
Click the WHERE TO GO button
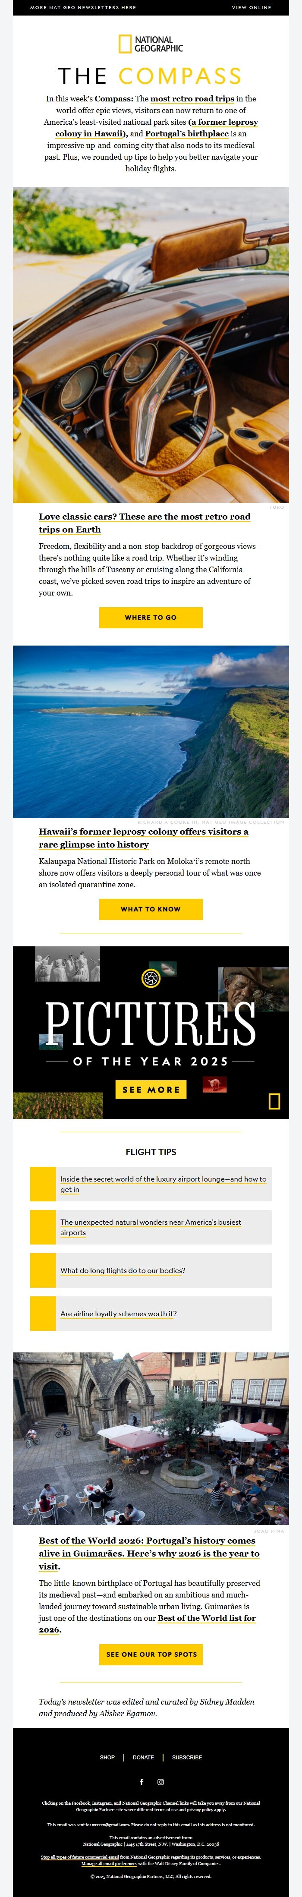click(x=151, y=617)
